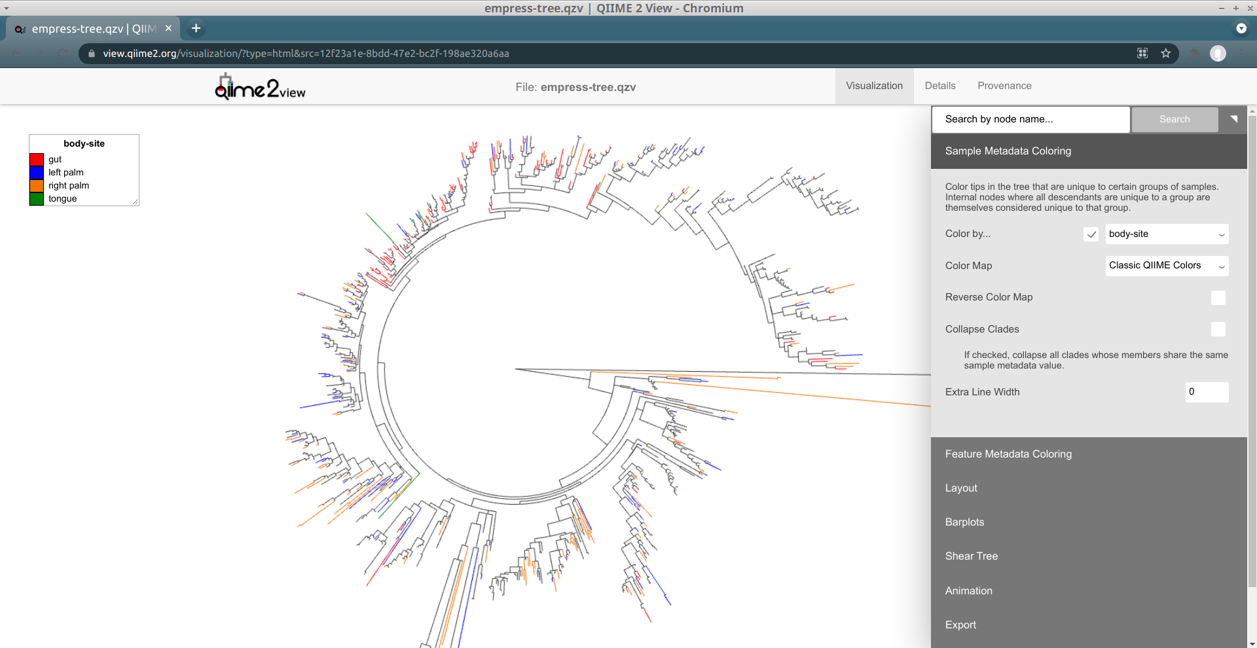Switch to the Details tab

pyautogui.click(x=939, y=86)
